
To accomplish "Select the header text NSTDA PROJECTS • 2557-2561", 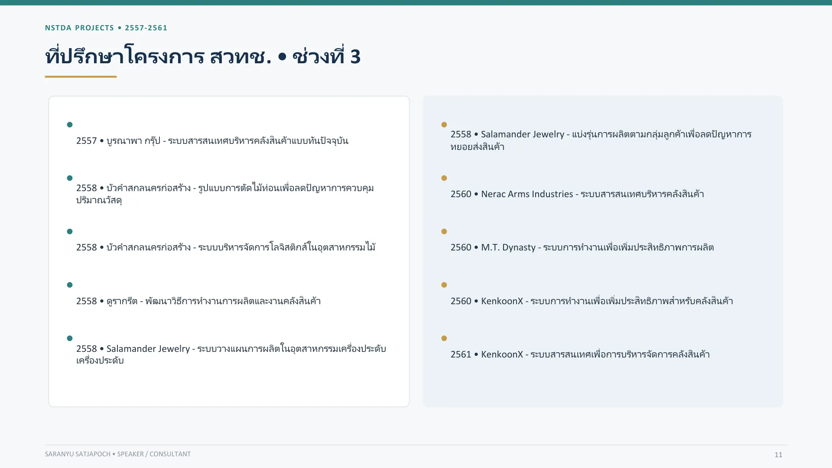I will pos(106,28).
